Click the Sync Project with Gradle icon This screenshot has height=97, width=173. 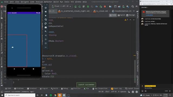tap(119, 6)
